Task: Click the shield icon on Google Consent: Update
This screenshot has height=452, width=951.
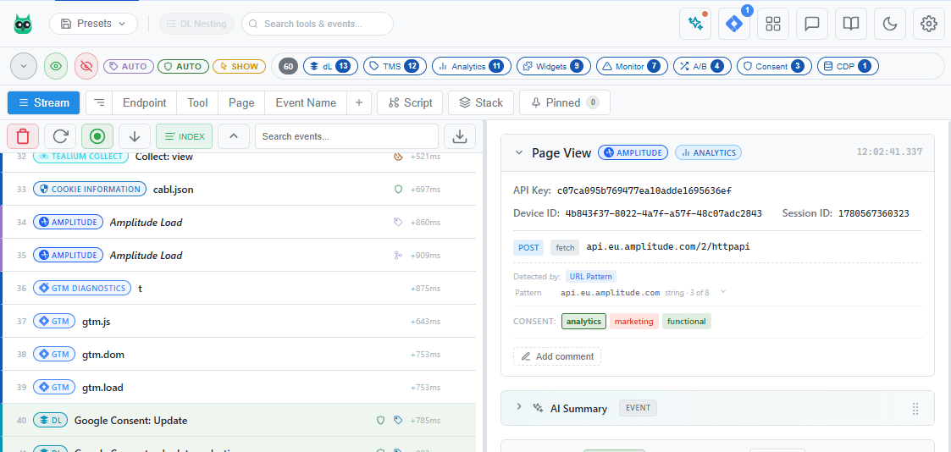Action: [381, 420]
